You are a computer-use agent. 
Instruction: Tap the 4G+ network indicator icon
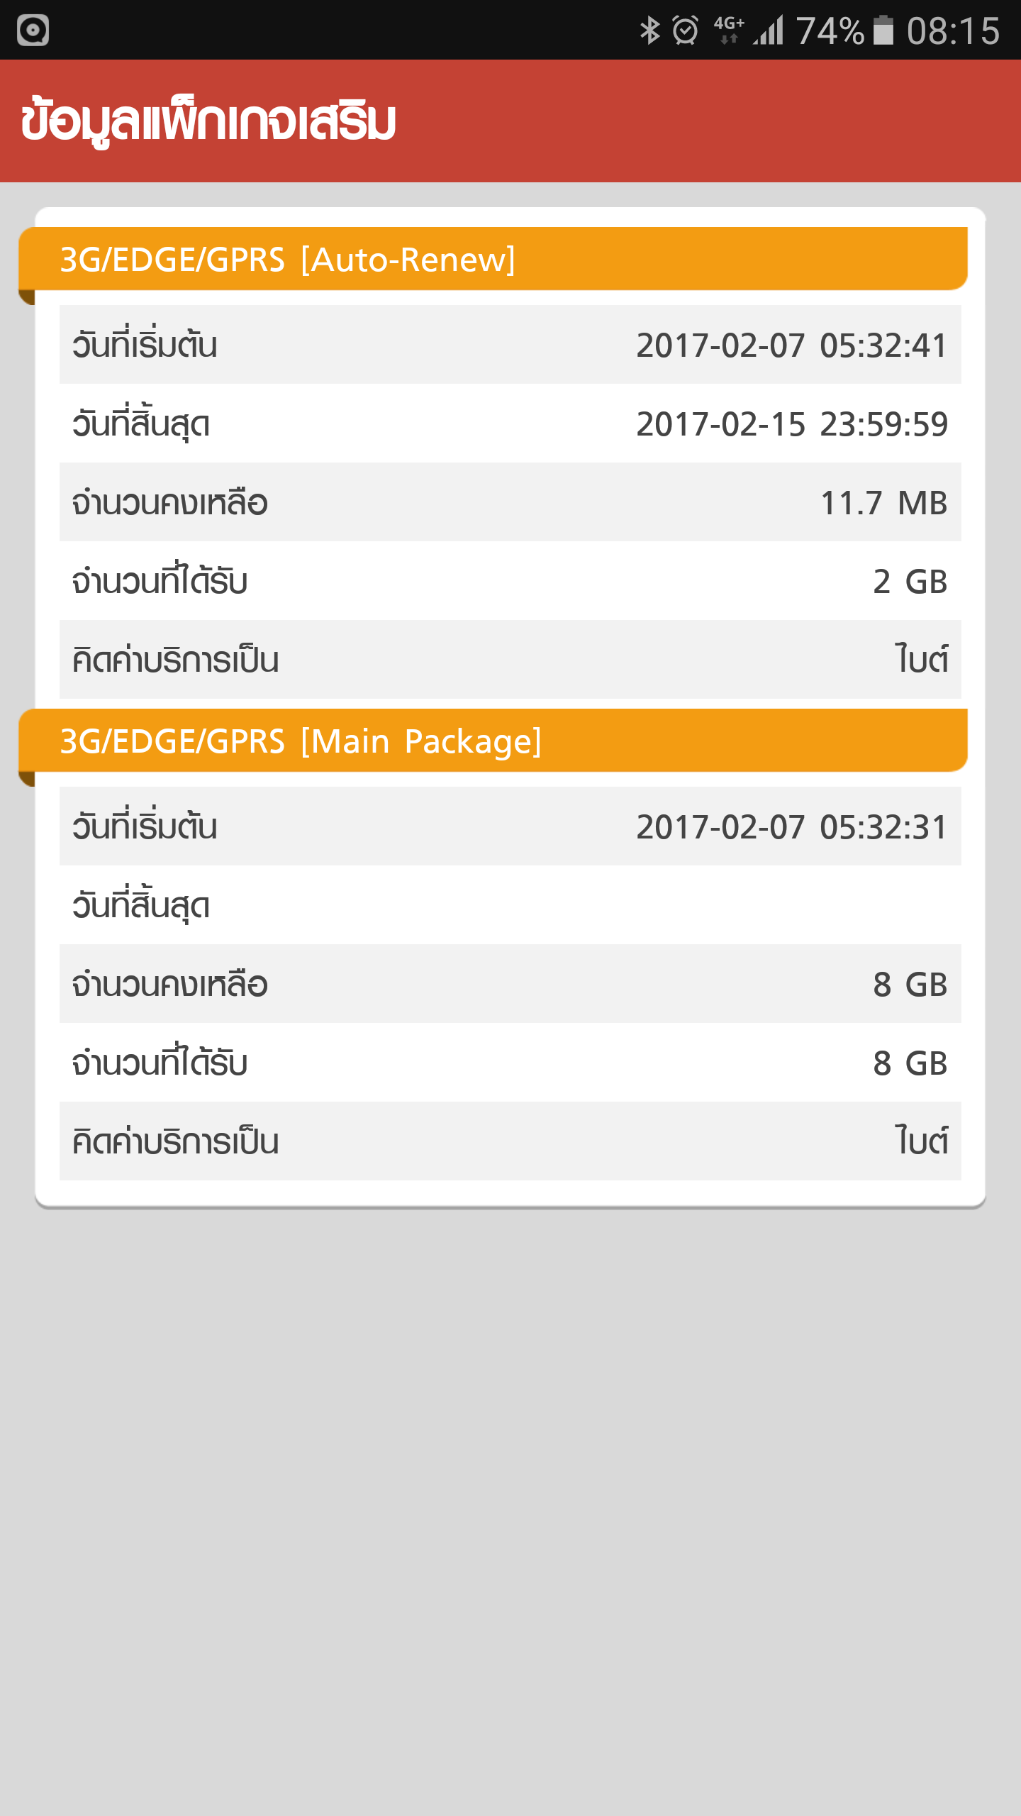click(729, 31)
